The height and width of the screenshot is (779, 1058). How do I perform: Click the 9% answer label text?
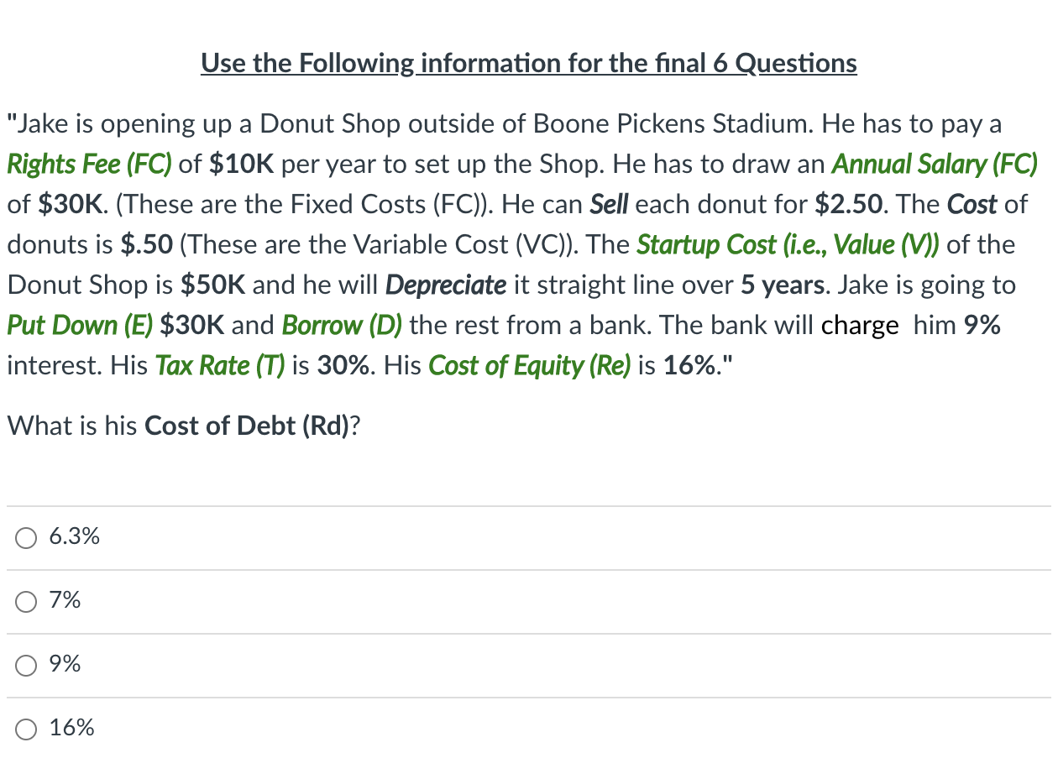pyautogui.click(x=65, y=664)
